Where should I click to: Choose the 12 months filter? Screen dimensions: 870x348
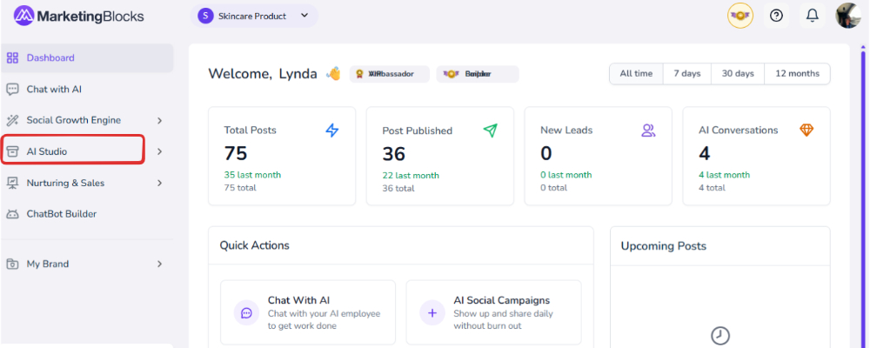[x=797, y=74]
